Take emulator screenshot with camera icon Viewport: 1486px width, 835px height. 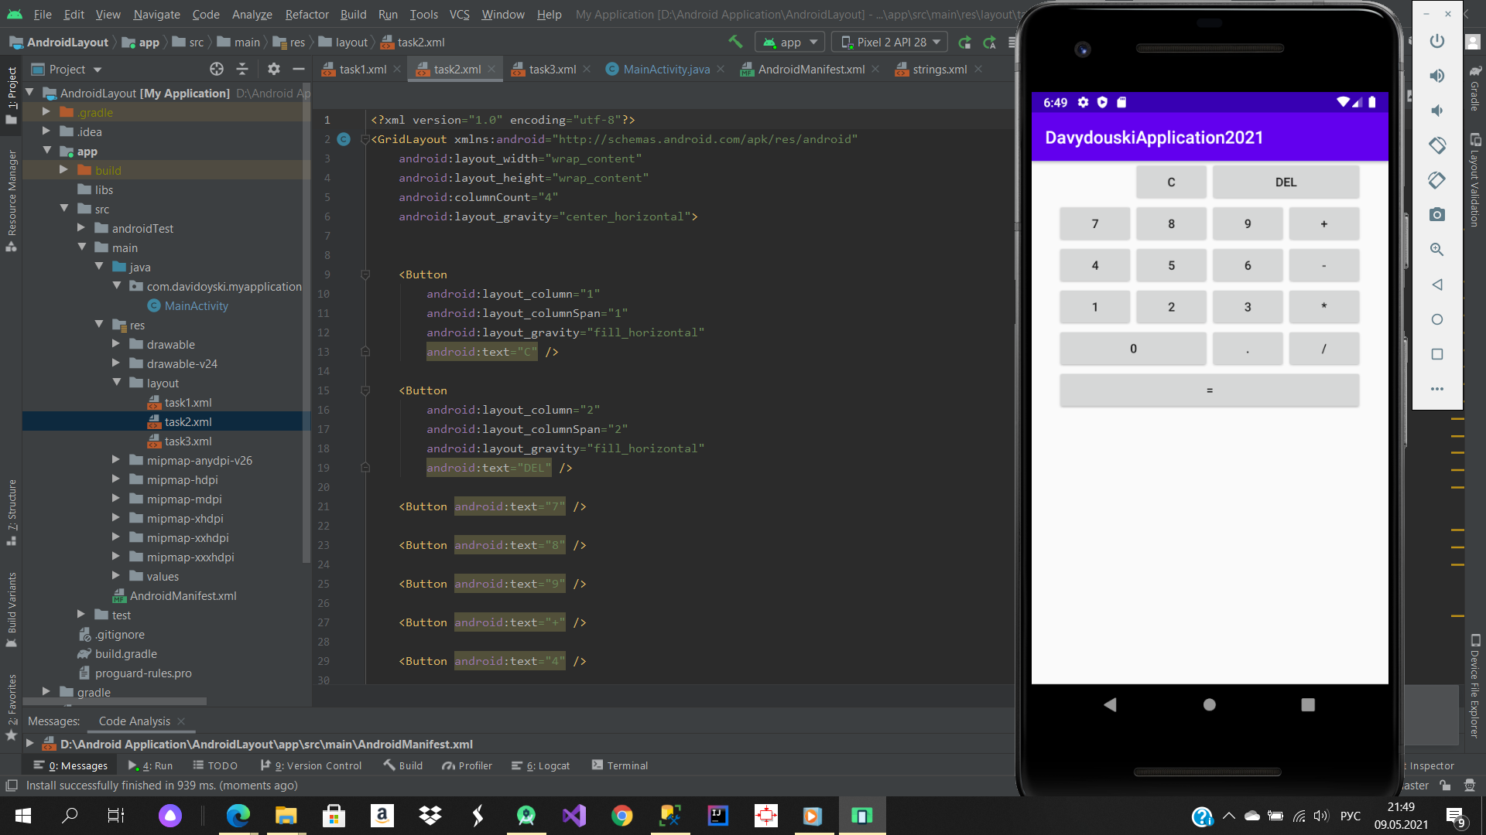click(x=1437, y=215)
